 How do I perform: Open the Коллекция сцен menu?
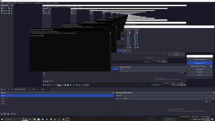[40, 3]
